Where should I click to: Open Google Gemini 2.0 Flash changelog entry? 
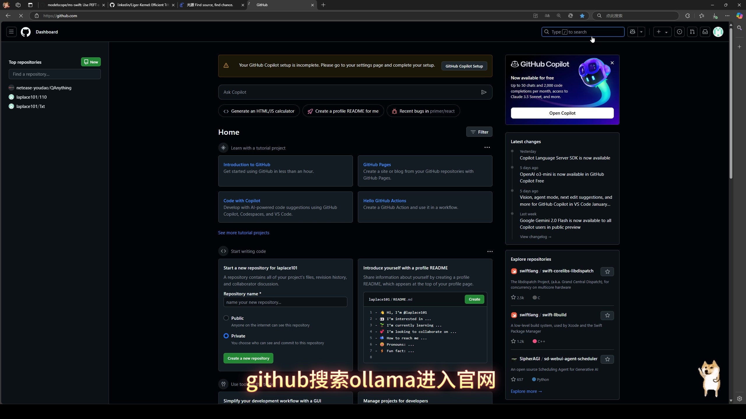click(565, 224)
